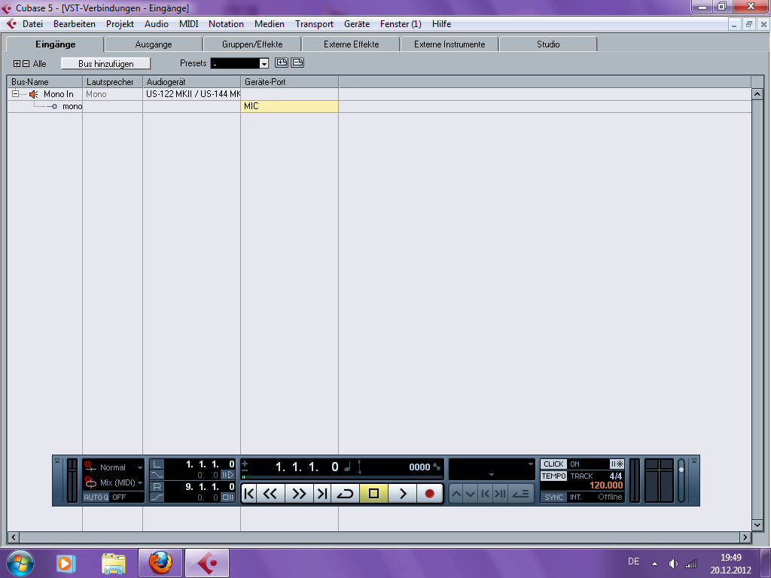Click the Rewind transport button
771x578 pixels.
pyautogui.click(x=270, y=494)
